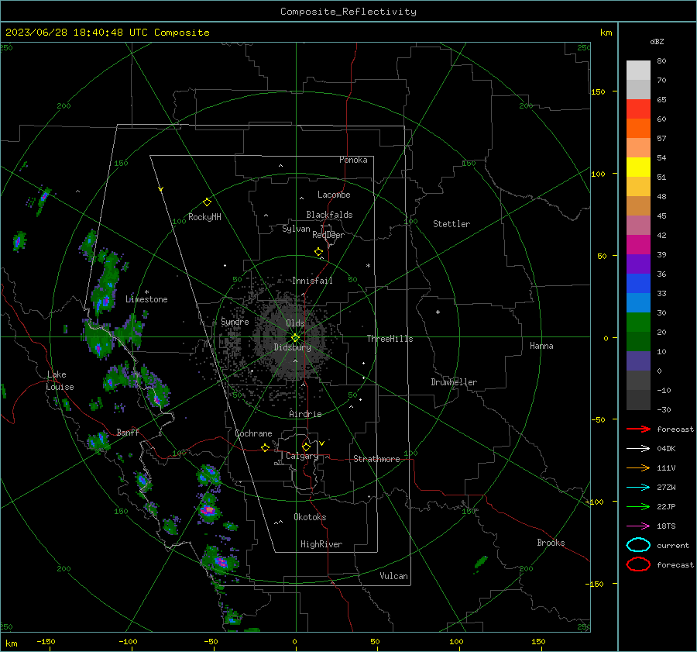Click the white plus marker west of Hanna
The height and width of the screenshot is (652, 697).
pyautogui.click(x=438, y=312)
